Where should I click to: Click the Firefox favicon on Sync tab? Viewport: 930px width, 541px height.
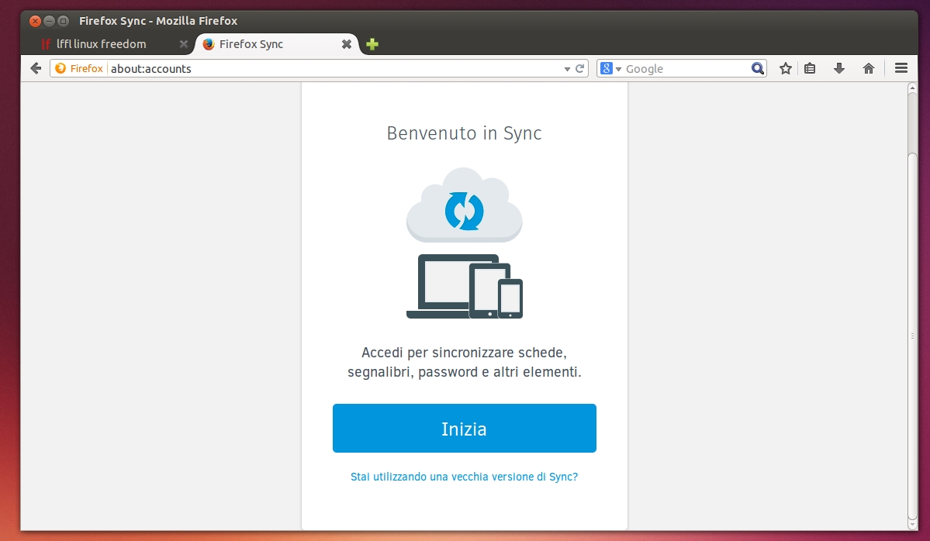click(x=208, y=44)
